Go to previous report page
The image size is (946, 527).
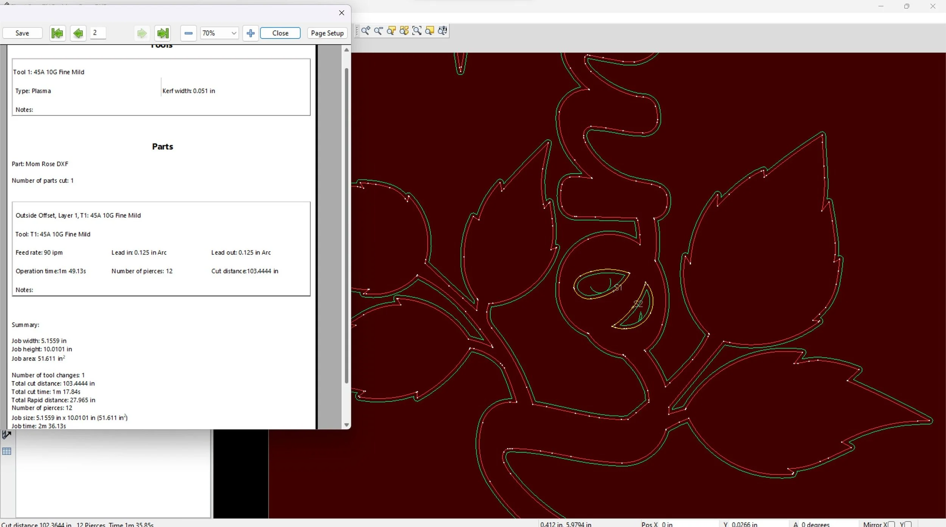point(78,33)
